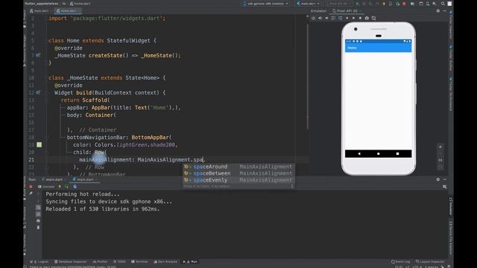Open the Layout Inspector

point(430,261)
